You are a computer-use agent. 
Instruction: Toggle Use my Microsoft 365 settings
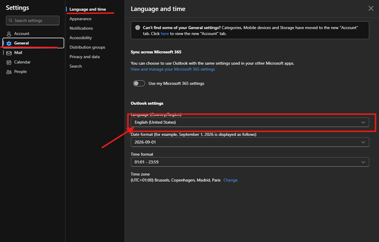pos(139,83)
